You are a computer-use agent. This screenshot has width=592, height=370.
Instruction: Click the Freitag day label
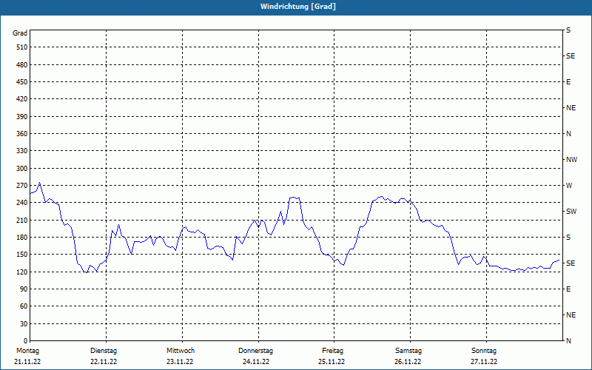click(x=332, y=351)
